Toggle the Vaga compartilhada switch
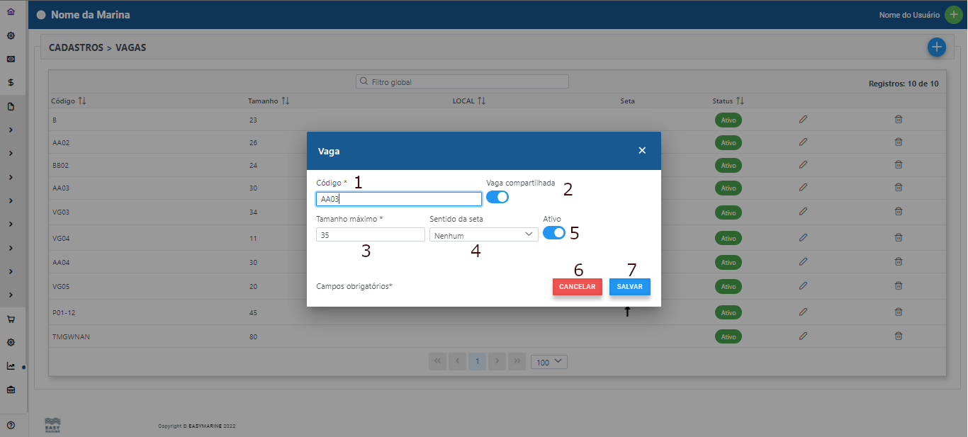The width and height of the screenshot is (968, 437). coord(497,197)
